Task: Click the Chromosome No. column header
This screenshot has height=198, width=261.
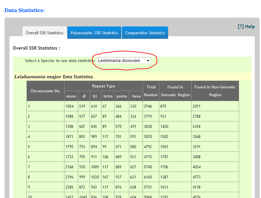Action: click(x=45, y=91)
